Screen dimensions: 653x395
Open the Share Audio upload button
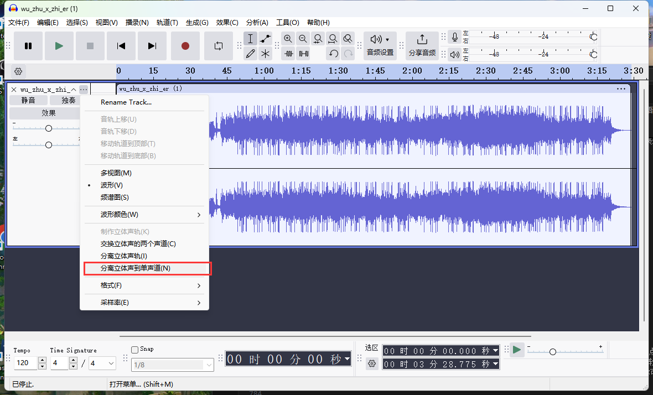pos(422,45)
